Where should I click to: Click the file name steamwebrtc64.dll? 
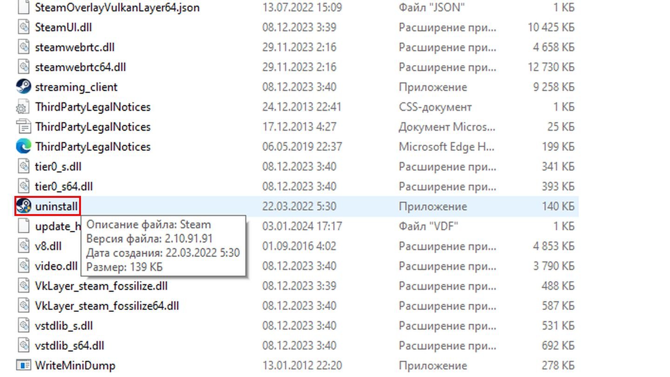pyautogui.click(x=80, y=67)
